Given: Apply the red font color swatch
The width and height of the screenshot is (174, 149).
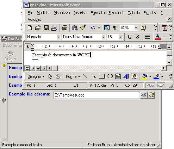Looking at the screenshot, I should (x=158, y=37).
